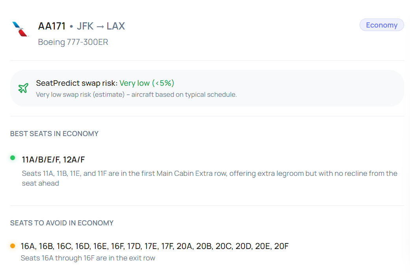Screen dimensions: 410x273
Task: Select the 11A/B/E/F seat group
Action: coord(41,159)
